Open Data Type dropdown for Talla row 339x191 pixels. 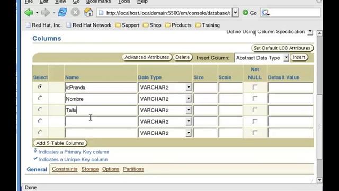click(189, 110)
